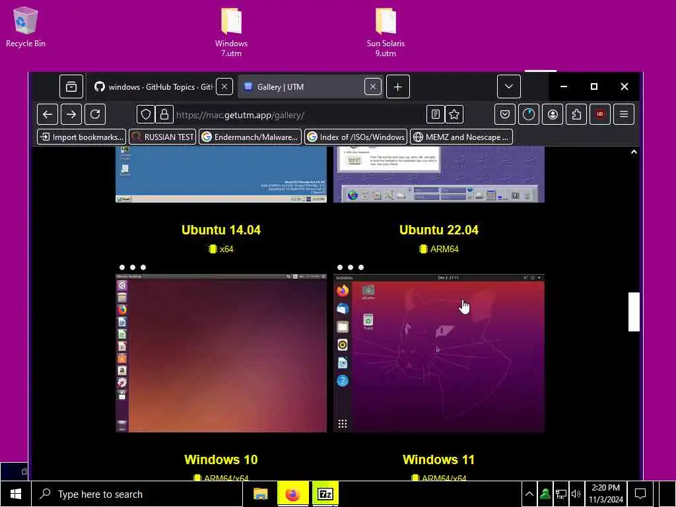Open the Firefox account menu
Image resolution: width=676 pixels, height=507 pixels.
[x=553, y=115]
